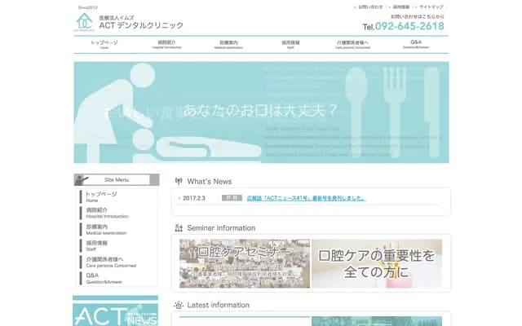Click the ACT Dental Clinic house logo
The image size is (522, 326).
(x=84, y=22)
